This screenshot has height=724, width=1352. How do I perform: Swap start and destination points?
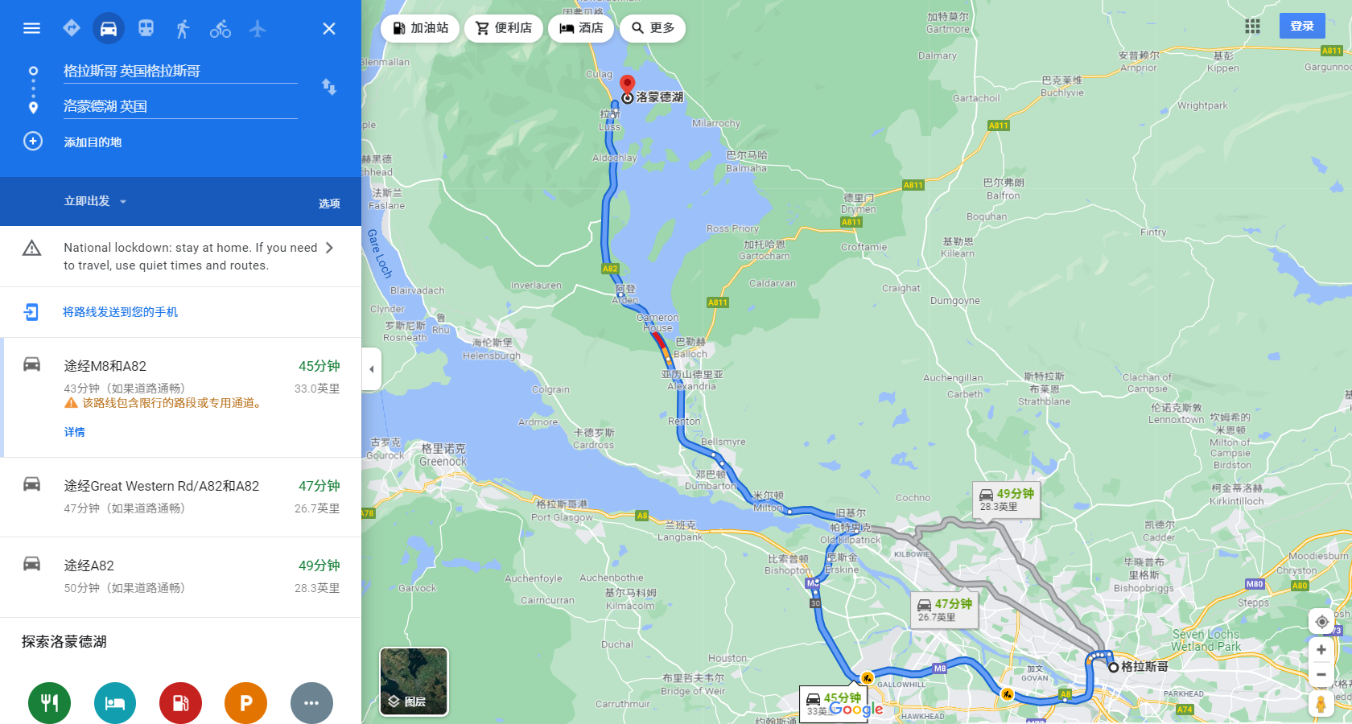coord(329,87)
